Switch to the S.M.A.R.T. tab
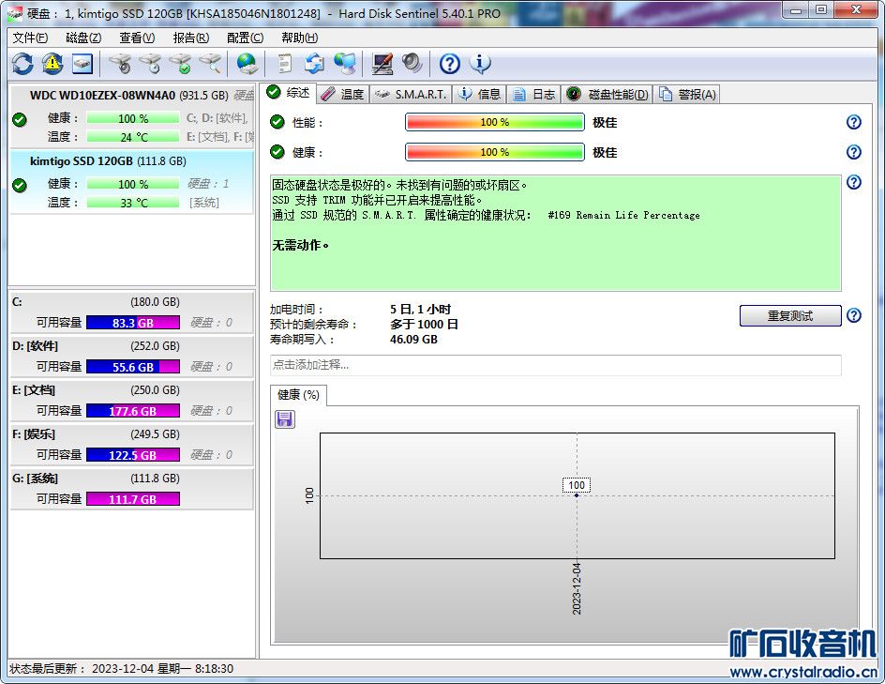 [x=411, y=94]
